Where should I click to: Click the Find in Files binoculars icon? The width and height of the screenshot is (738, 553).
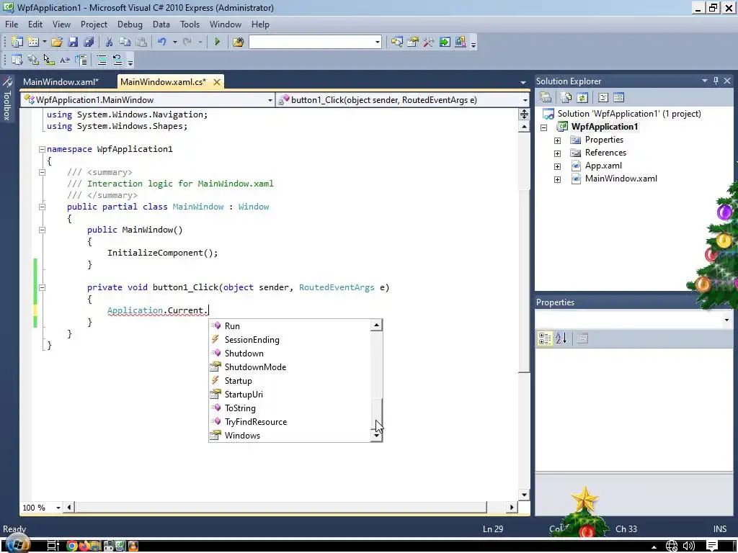(x=238, y=42)
